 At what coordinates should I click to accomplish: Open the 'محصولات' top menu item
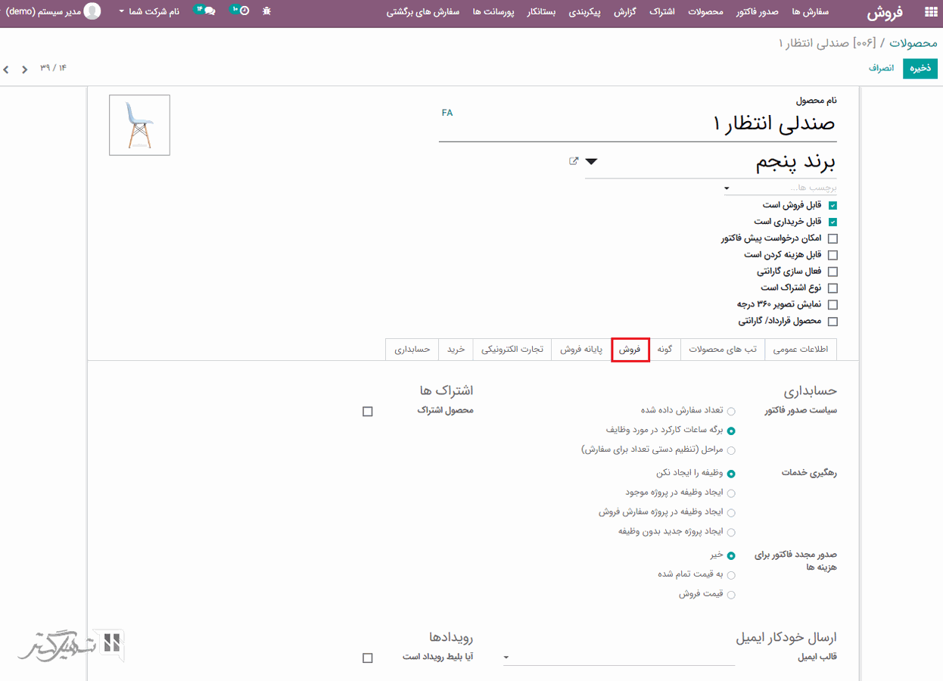point(707,12)
